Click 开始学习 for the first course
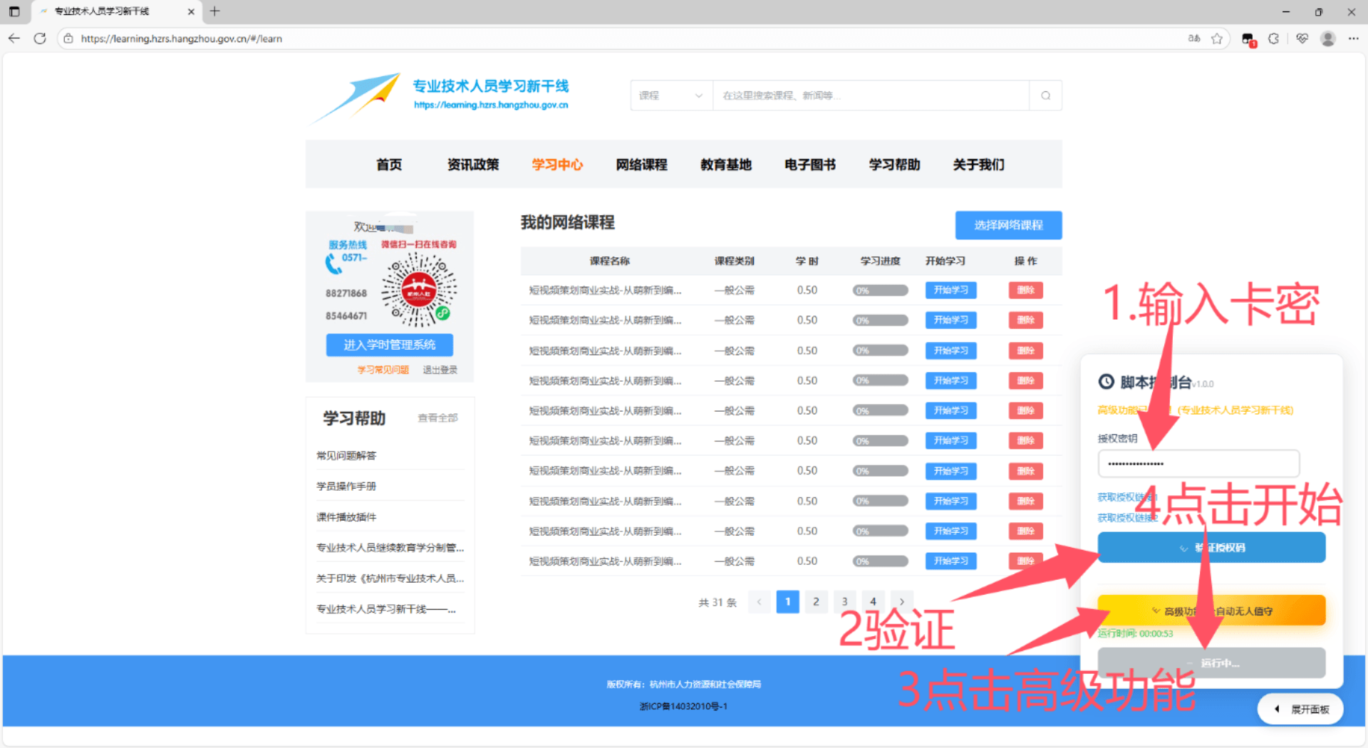The width and height of the screenshot is (1368, 748). tap(950, 290)
